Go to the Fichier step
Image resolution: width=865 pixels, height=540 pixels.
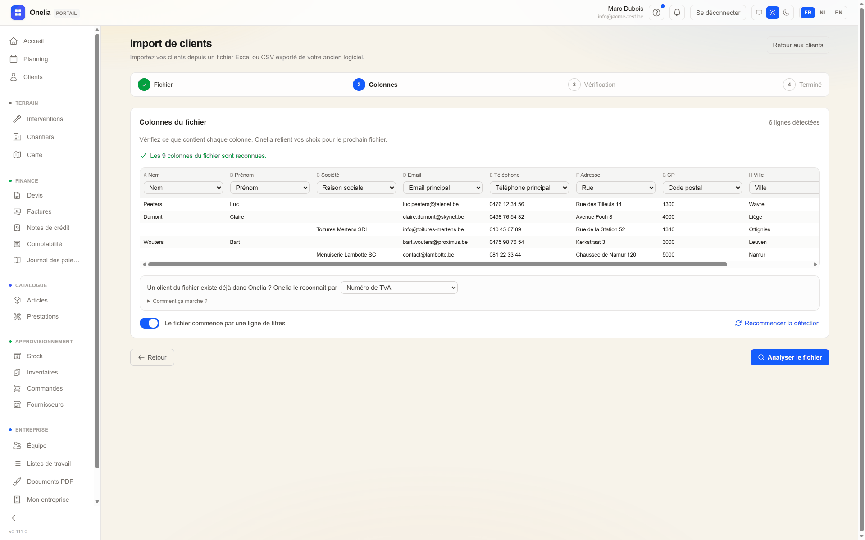[155, 85]
